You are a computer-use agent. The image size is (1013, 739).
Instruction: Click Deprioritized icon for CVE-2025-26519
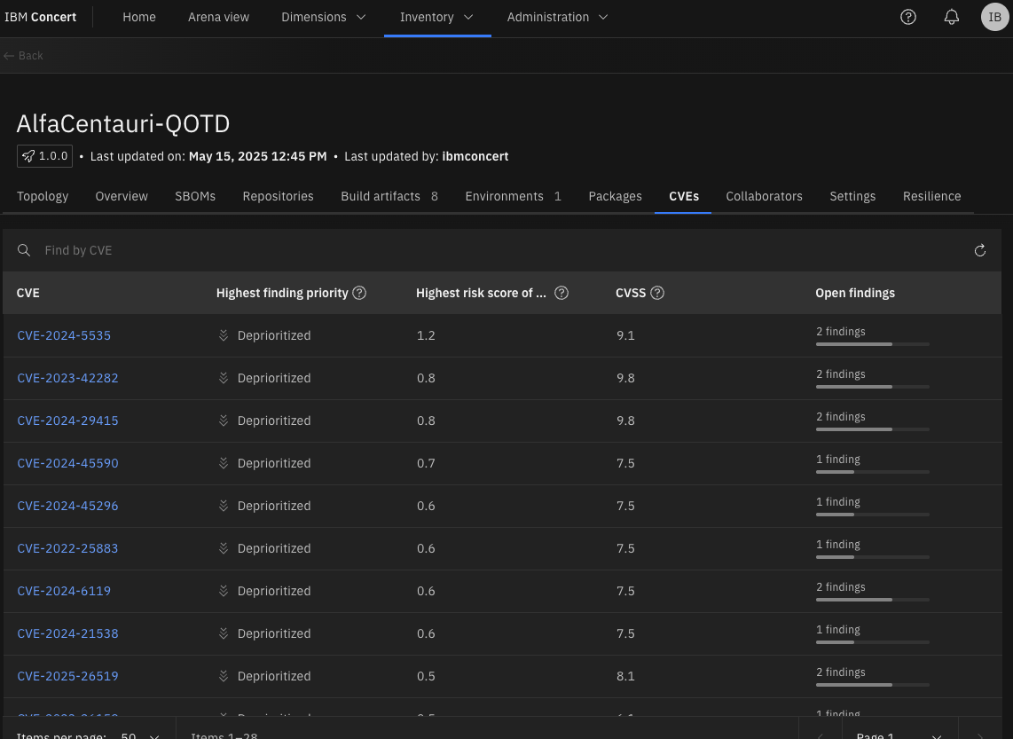click(x=224, y=676)
